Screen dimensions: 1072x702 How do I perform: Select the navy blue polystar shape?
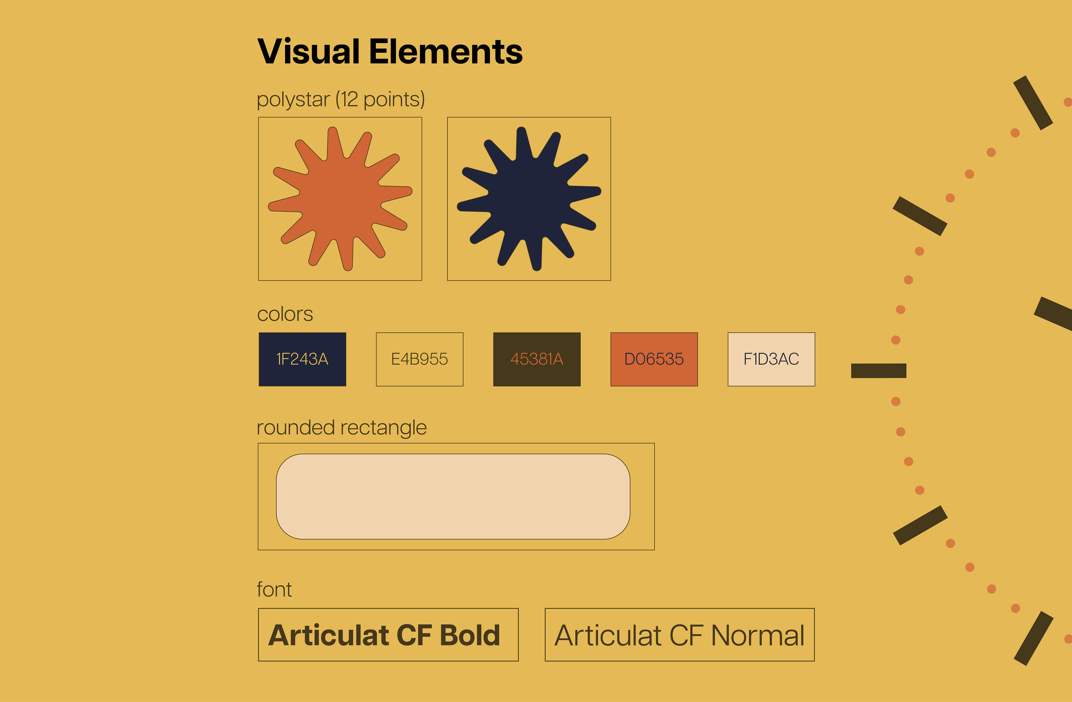[x=529, y=198]
